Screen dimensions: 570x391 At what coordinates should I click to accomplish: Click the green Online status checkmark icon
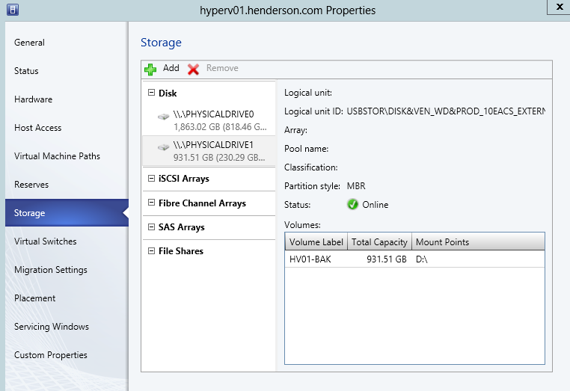tap(352, 205)
